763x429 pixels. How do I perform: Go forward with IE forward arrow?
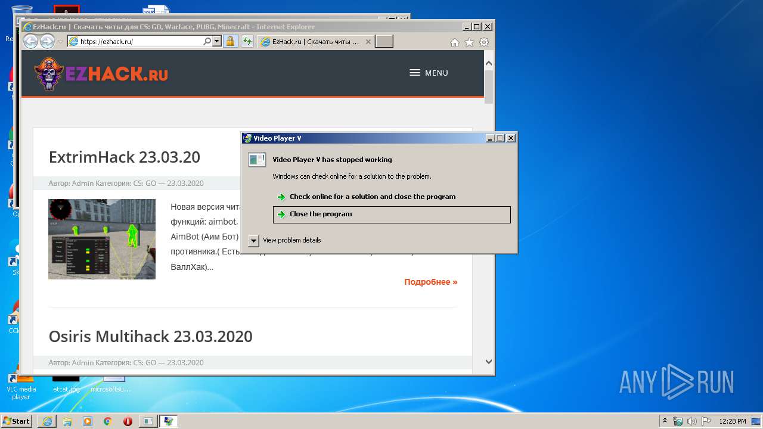point(47,41)
